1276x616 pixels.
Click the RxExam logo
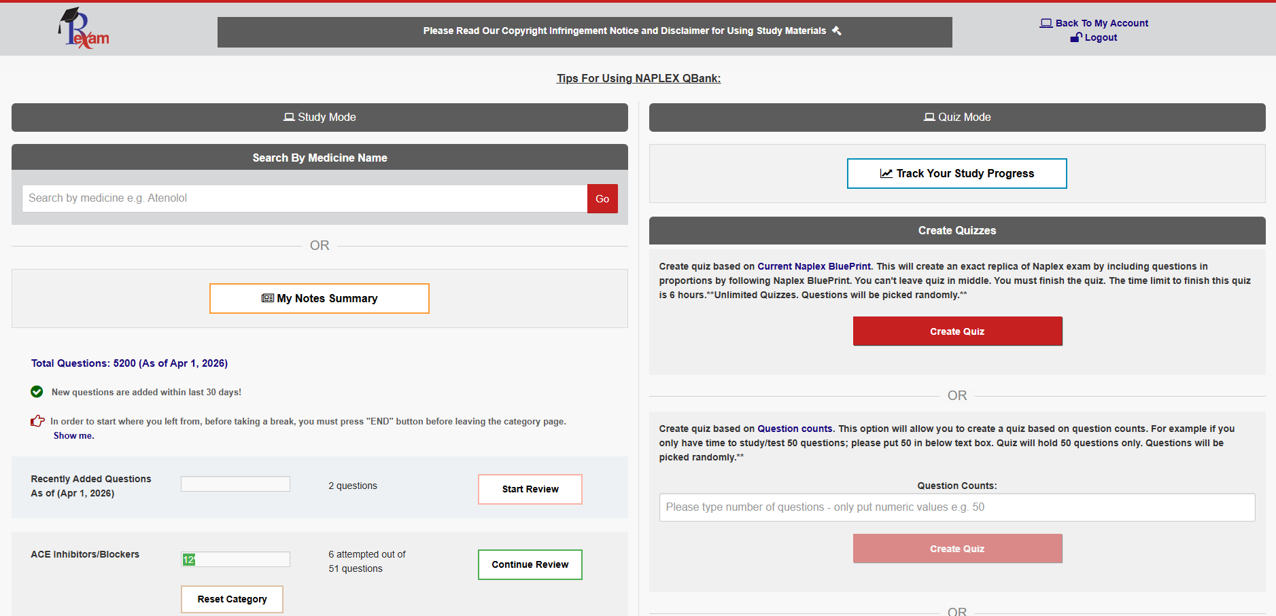click(x=84, y=29)
